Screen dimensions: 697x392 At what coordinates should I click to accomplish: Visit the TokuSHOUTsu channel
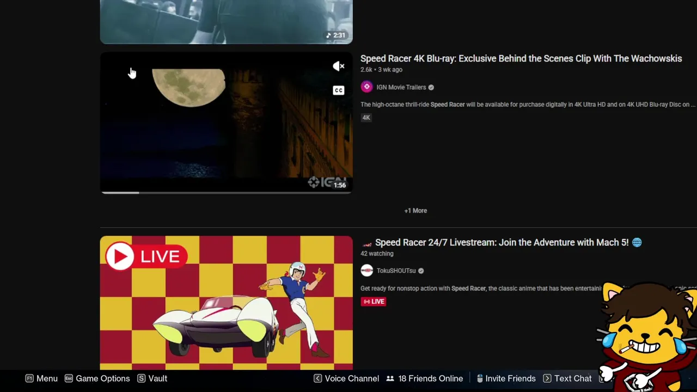click(x=396, y=271)
